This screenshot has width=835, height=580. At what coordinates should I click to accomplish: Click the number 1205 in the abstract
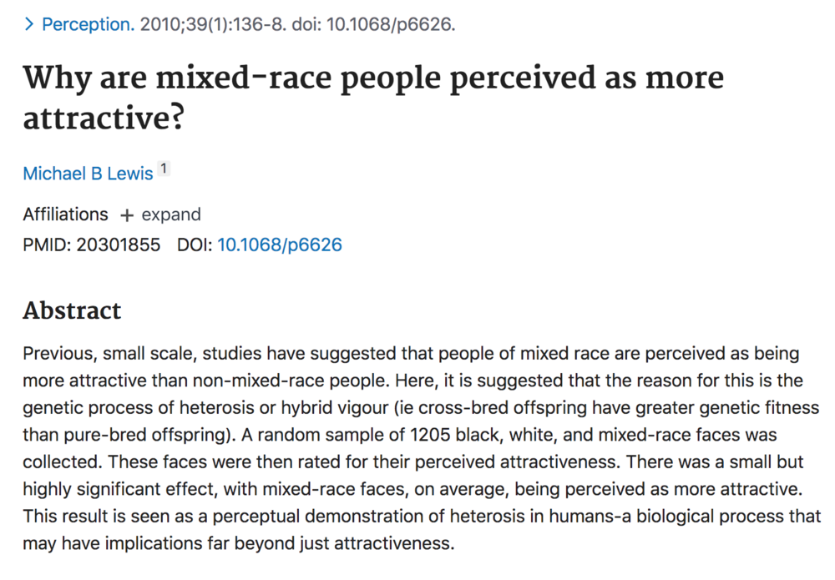[430, 435]
